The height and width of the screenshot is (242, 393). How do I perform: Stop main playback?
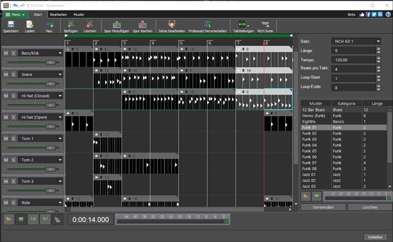tap(21, 220)
